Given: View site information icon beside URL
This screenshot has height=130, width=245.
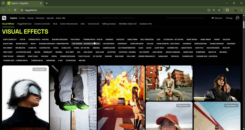Looking at the screenshot, I should click(22, 10).
